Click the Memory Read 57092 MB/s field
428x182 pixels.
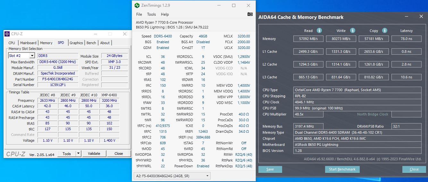pyautogui.click(x=308, y=39)
